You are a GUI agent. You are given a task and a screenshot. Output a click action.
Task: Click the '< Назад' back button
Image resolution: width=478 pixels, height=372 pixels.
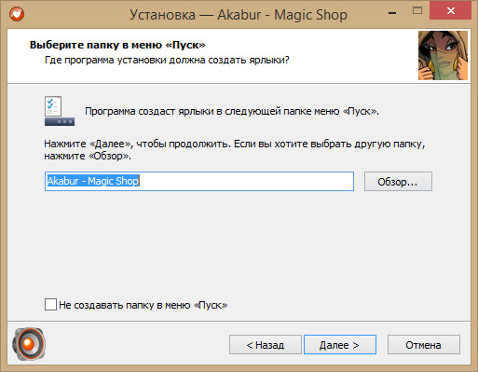tap(266, 345)
